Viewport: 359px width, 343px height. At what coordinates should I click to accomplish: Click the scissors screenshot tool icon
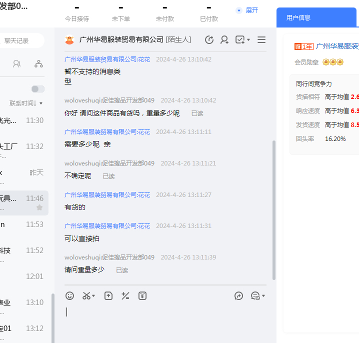pyautogui.click(x=86, y=295)
